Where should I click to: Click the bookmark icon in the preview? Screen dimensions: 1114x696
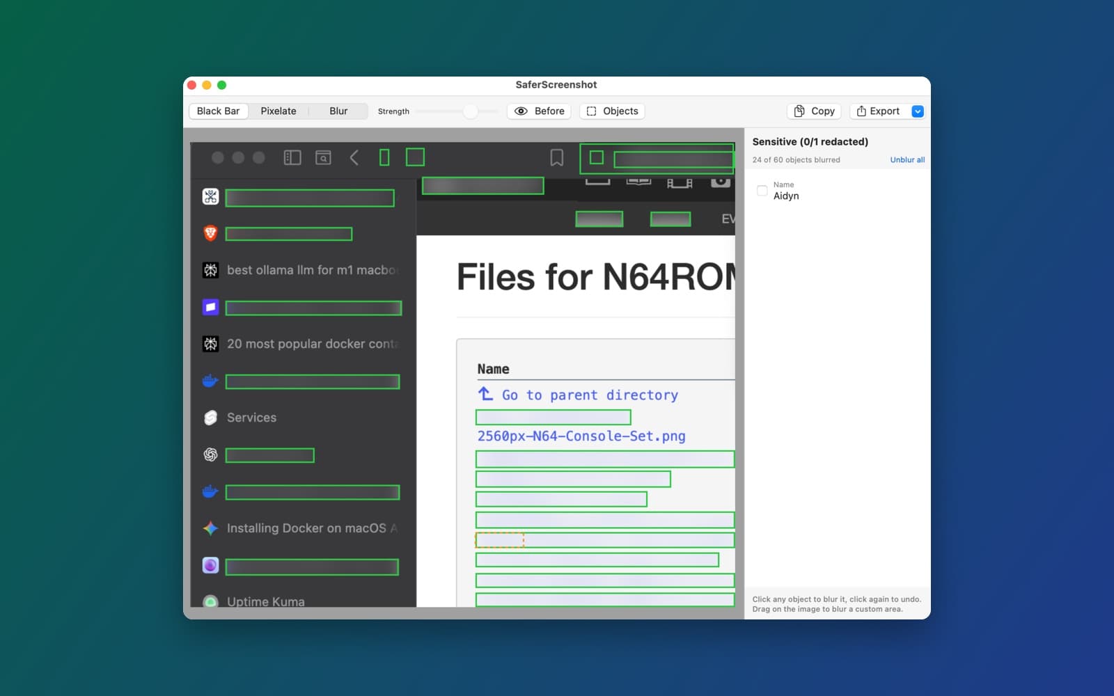point(557,158)
